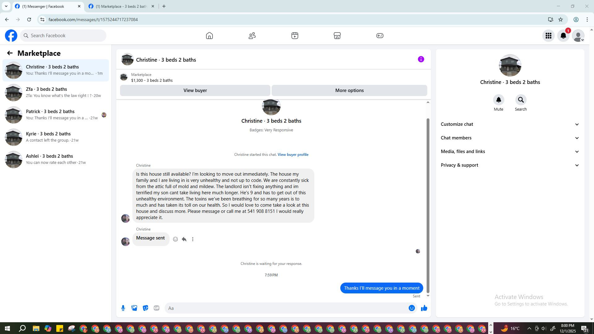Image resolution: width=594 pixels, height=334 pixels.
Task: Go to the Home feed icon
Action: pos(209,36)
